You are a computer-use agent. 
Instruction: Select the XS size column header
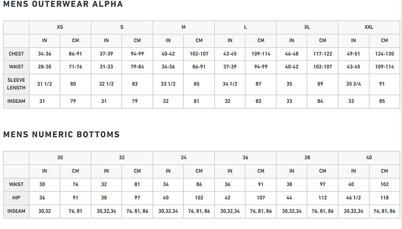click(x=60, y=27)
